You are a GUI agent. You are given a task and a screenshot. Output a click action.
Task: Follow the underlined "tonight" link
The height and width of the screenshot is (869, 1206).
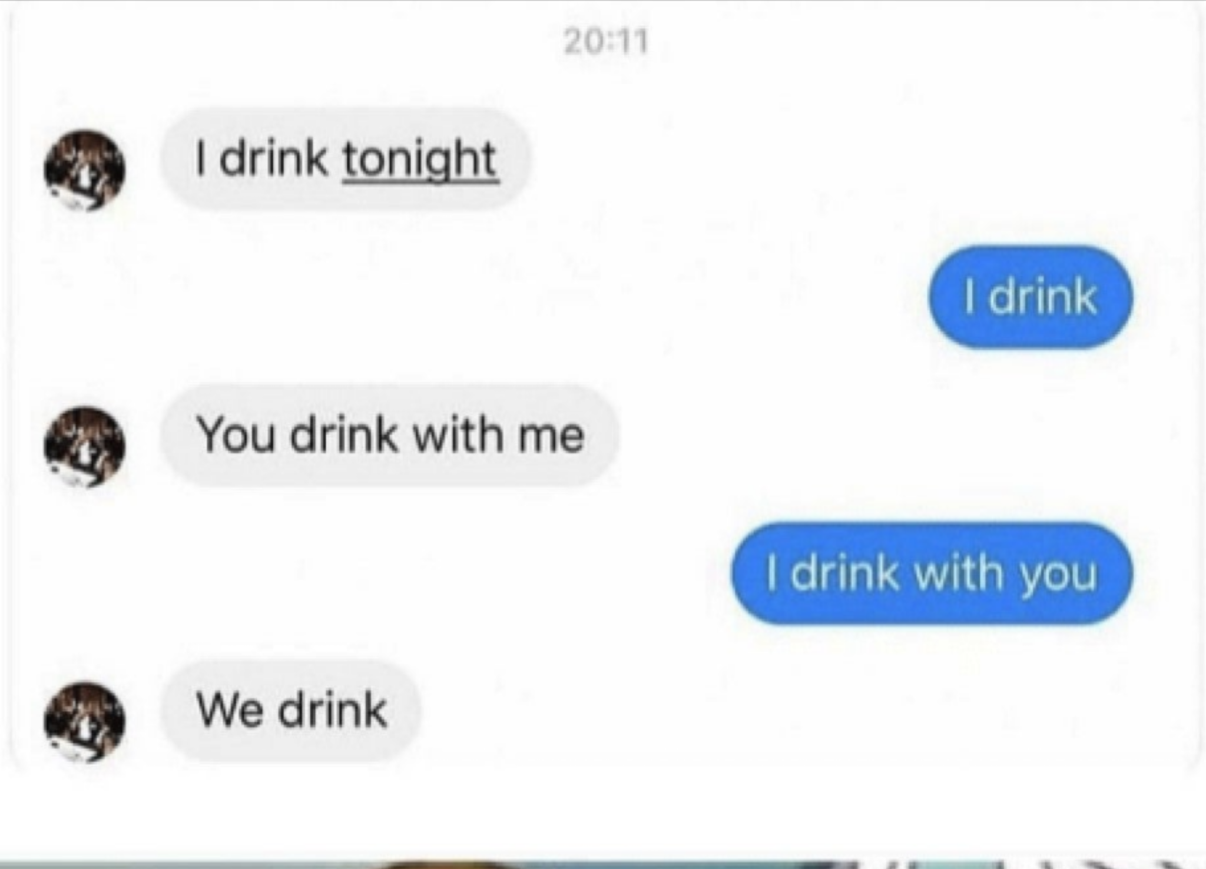420,160
